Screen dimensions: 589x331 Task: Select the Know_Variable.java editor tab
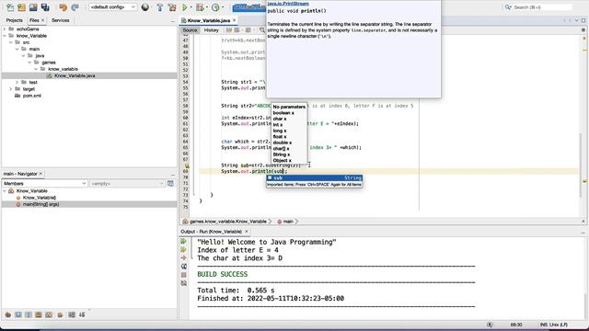209,20
